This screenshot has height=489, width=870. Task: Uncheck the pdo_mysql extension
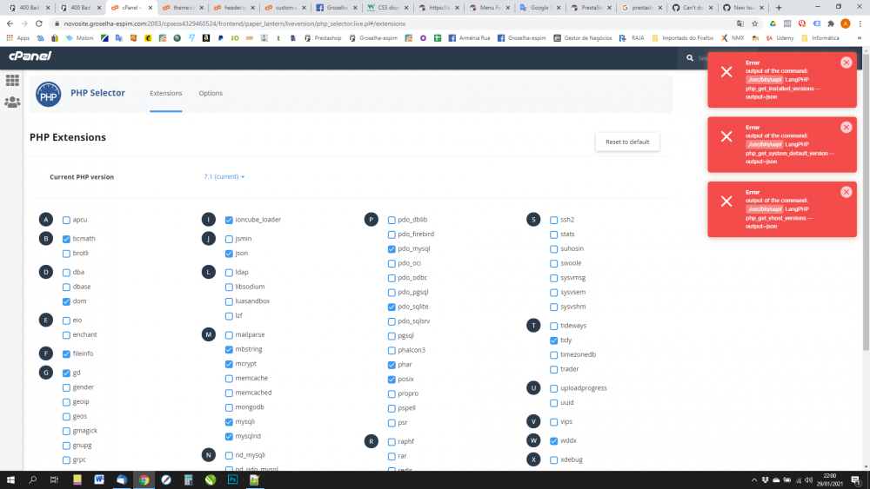point(391,249)
